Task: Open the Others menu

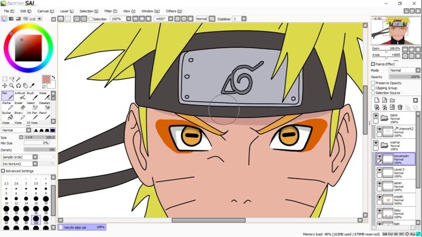Action: pos(173,11)
